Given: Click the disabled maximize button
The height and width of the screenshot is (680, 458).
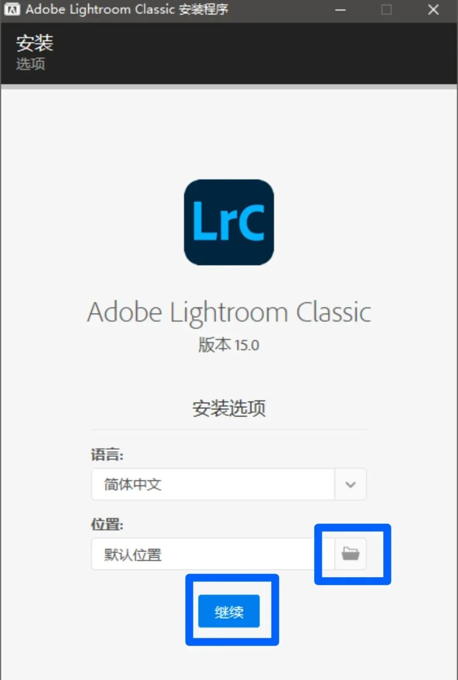Looking at the screenshot, I should [x=386, y=9].
